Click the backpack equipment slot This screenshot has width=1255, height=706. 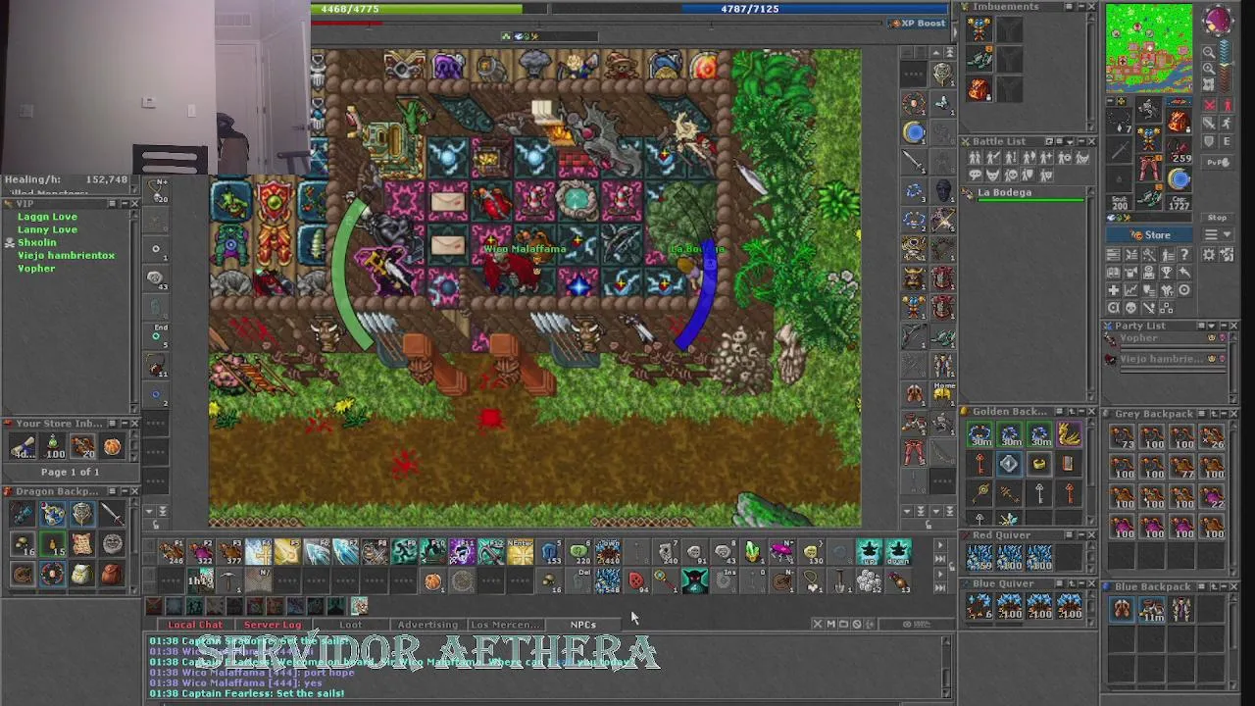pos(1179,122)
